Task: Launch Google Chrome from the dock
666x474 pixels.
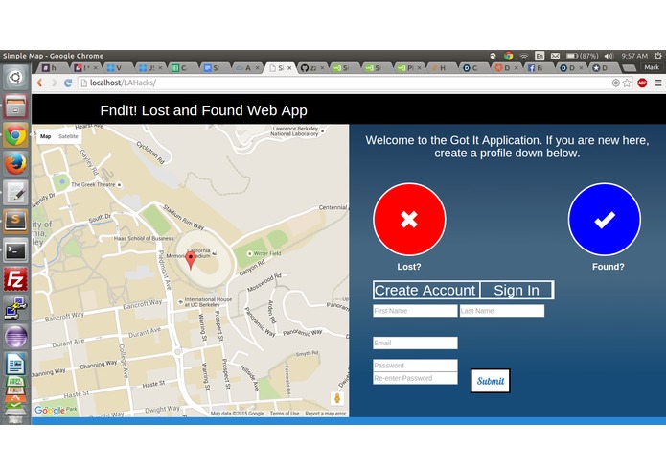Action: click(x=15, y=135)
